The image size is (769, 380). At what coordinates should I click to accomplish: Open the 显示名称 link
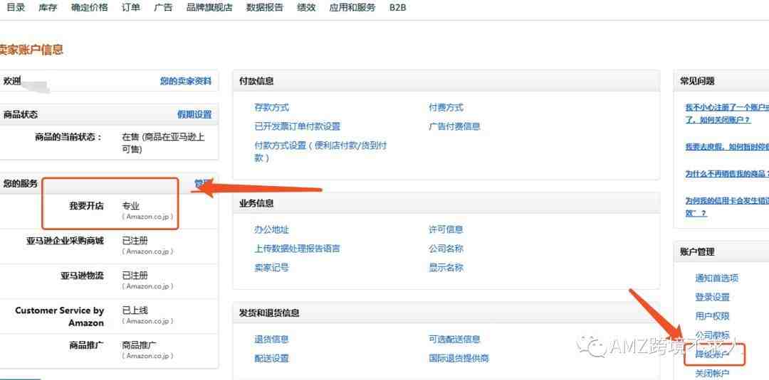pyautogui.click(x=446, y=268)
